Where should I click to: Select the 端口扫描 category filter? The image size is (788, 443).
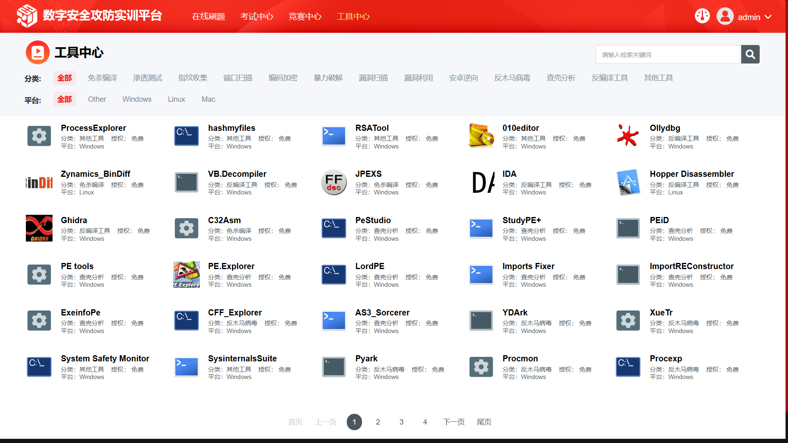pyautogui.click(x=238, y=78)
